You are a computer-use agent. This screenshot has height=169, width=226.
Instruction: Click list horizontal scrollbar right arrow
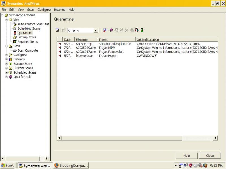click(x=215, y=138)
